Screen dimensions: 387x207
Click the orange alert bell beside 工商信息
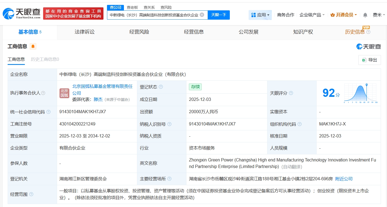[x=33, y=46]
